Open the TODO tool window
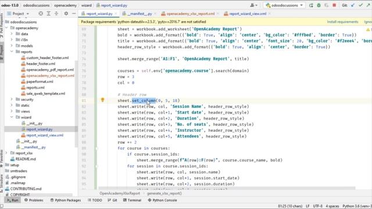The image size is (372, 209). (95, 200)
